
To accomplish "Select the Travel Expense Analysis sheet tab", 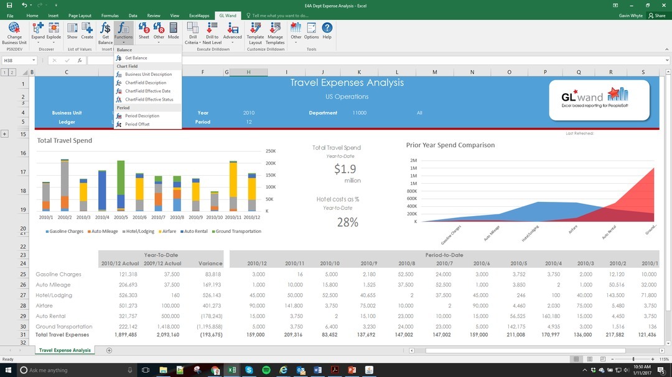I will pos(65,350).
